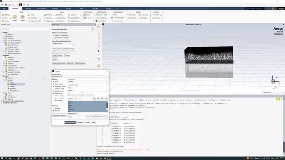This screenshot has height=160, width=285.
Task: Click the Adapt Automatic icon
Action: pos(139,15)
